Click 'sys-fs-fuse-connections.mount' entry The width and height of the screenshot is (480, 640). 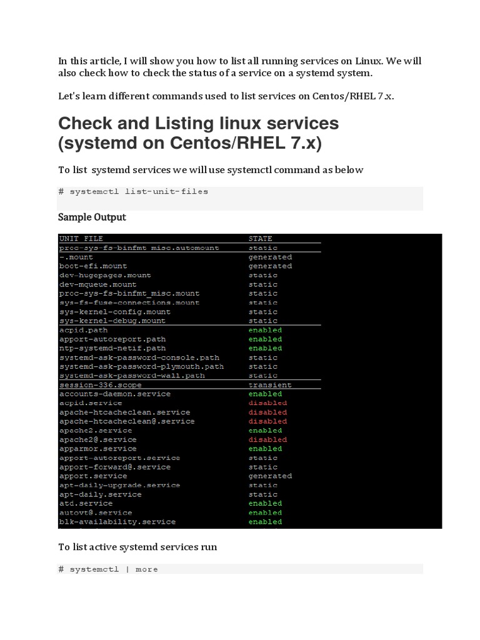pos(129,303)
